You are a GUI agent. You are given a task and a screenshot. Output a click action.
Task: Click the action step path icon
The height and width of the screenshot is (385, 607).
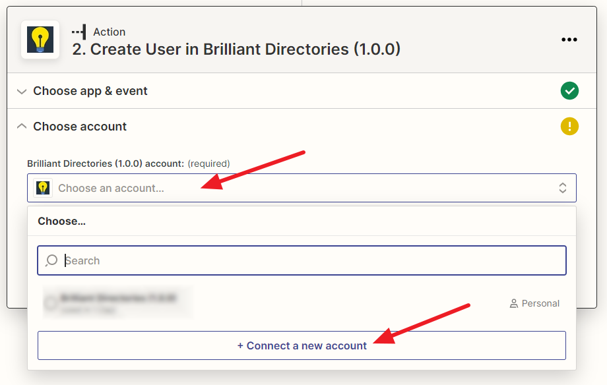[x=79, y=32]
